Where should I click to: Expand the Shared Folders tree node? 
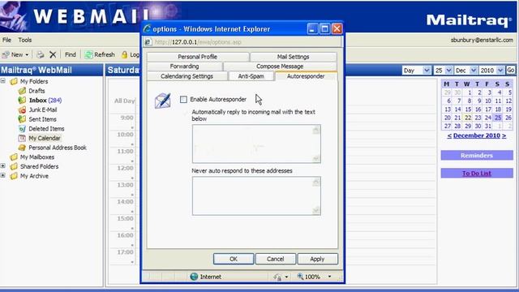pos(3,165)
